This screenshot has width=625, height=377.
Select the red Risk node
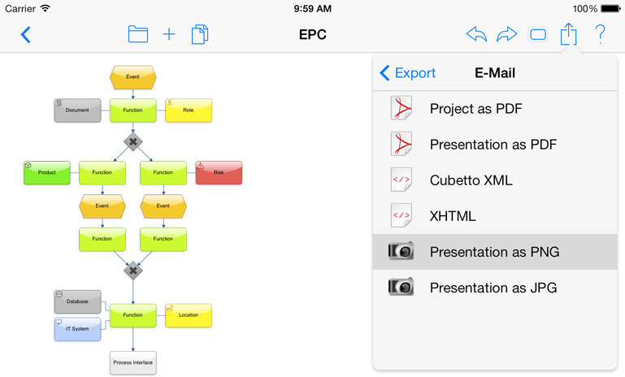pyautogui.click(x=219, y=172)
